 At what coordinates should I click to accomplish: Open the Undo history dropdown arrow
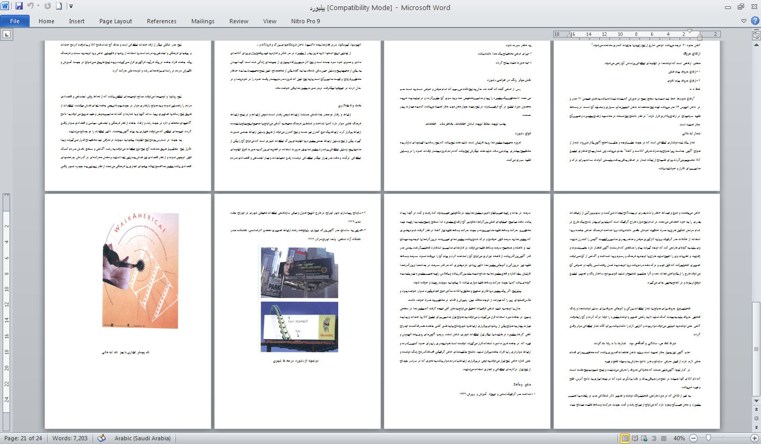coord(38,7)
